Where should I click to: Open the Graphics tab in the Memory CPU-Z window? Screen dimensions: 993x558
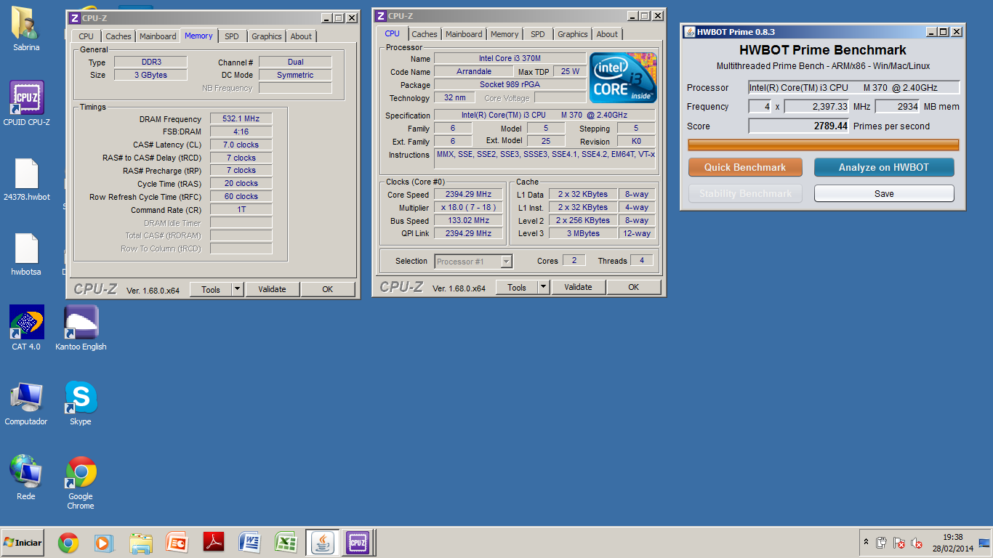[267, 36]
